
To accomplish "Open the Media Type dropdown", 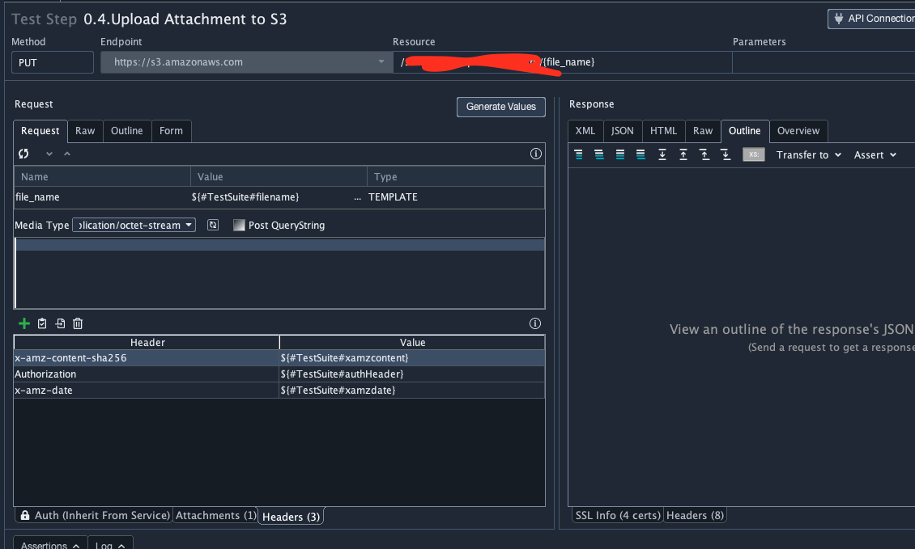I will pyautogui.click(x=134, y=226).
